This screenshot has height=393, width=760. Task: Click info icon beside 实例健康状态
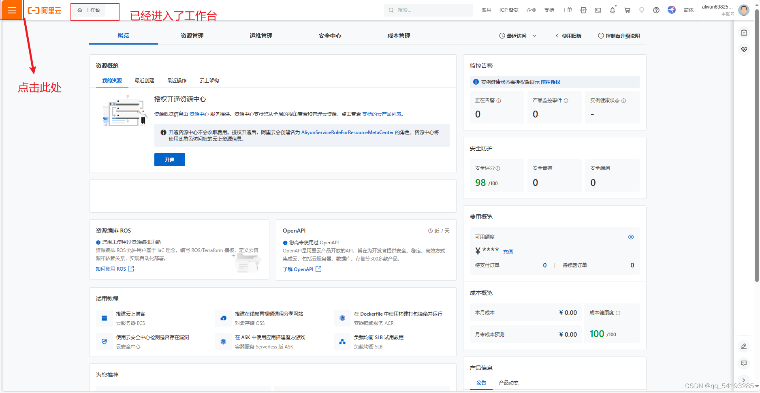click(623, 101)
